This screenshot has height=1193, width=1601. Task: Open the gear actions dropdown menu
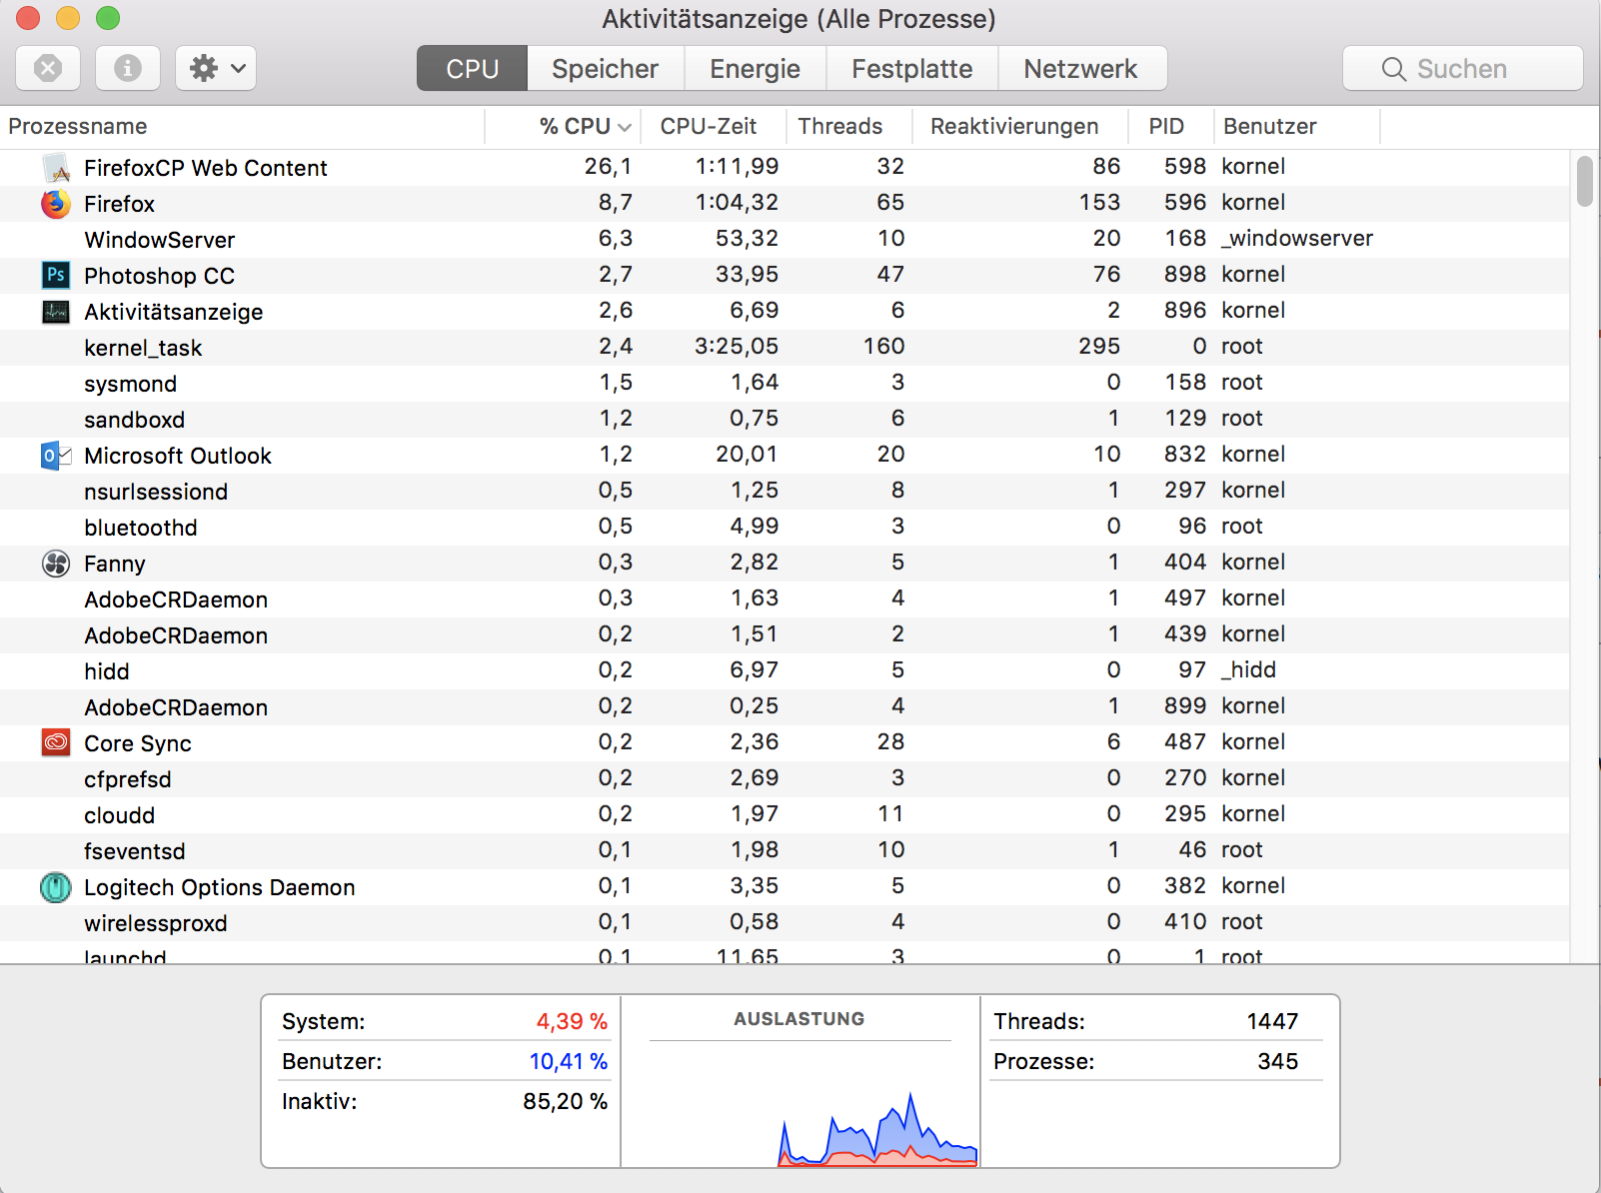216,68
